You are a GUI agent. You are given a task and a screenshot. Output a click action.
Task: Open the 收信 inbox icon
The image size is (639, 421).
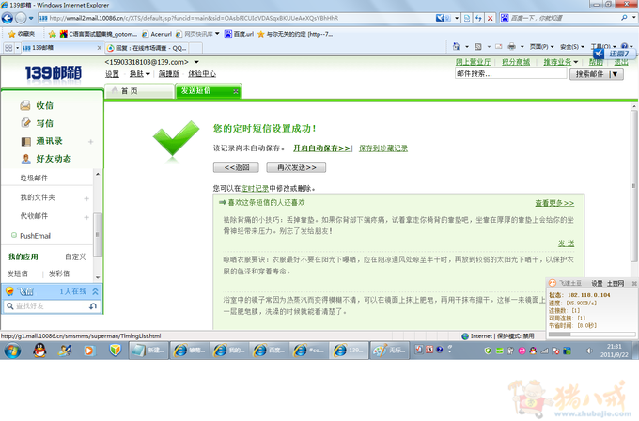tap(25, 105)
